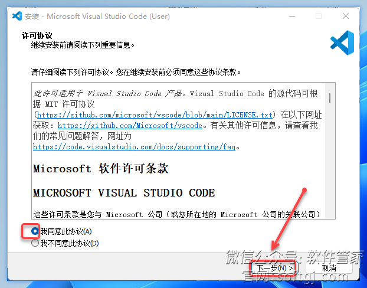
Task: Click the 取消 button
Action: (x=329, y=268)
